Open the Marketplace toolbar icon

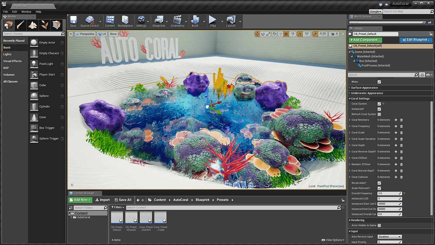(125, 21)
